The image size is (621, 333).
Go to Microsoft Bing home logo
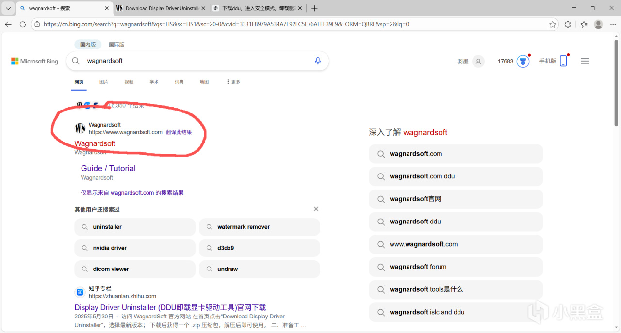(x=35, y=61)
